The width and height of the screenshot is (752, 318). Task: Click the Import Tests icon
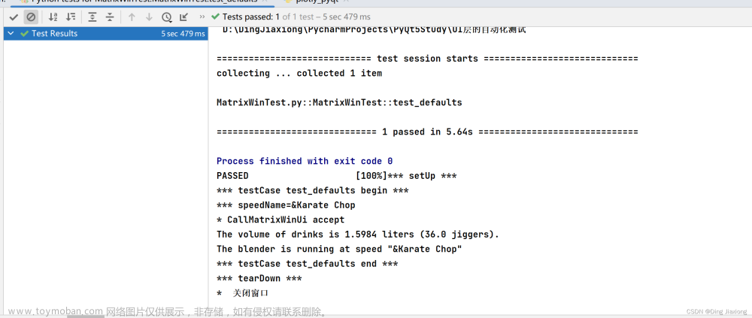[x=183, y=17]
